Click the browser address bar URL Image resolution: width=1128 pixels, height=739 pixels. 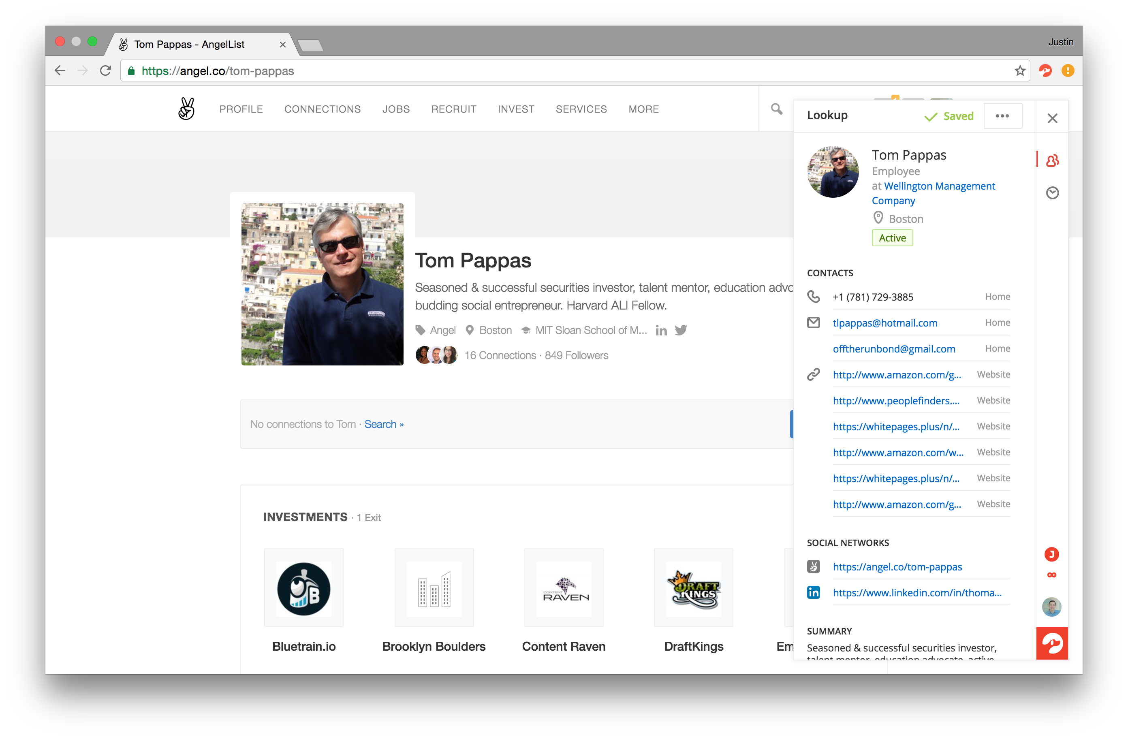(218, 71)
